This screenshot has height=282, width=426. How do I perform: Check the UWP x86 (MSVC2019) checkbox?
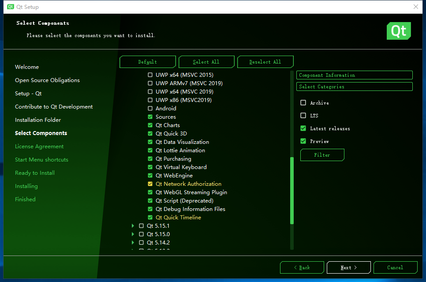pos(150,100)
